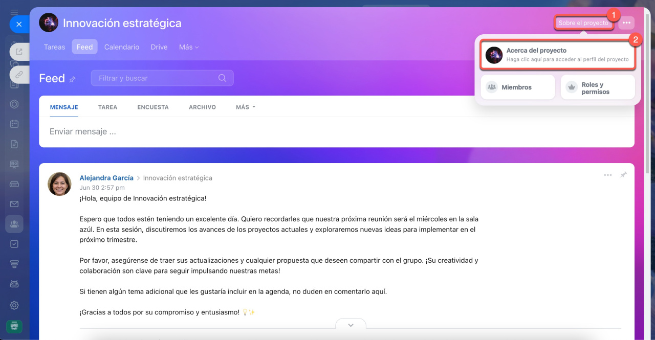This screenshot has height=340, width=655.
Task: Open Innovación estratégica link in post header
Action: tap(178, 178)
